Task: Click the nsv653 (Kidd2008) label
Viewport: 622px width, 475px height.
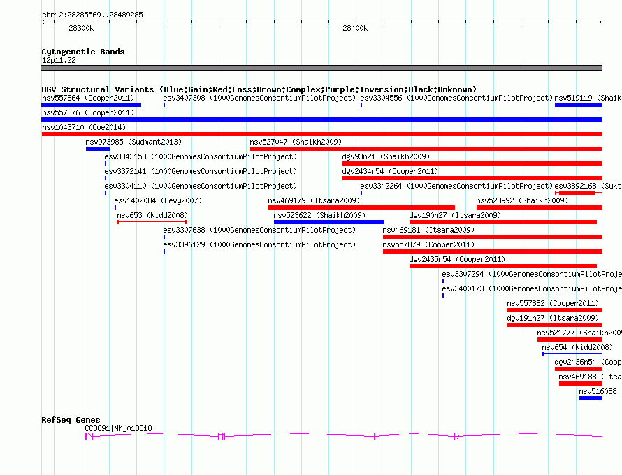Action: 152,215
